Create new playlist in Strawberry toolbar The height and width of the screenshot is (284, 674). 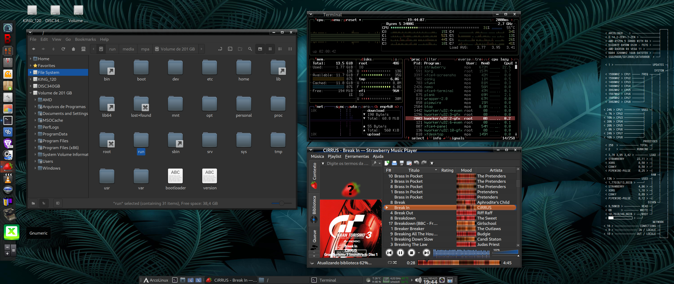coord(387,163)
